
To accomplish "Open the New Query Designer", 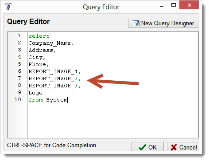I will tap(163, 23).
